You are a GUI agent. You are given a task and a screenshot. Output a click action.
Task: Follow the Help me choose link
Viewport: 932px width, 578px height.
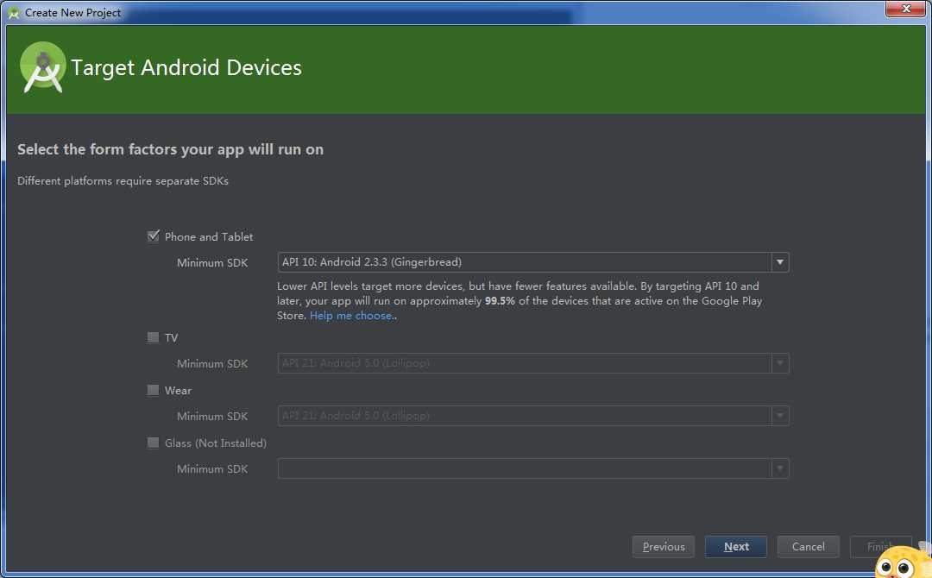pyautogui.click(x=350, y=316)
